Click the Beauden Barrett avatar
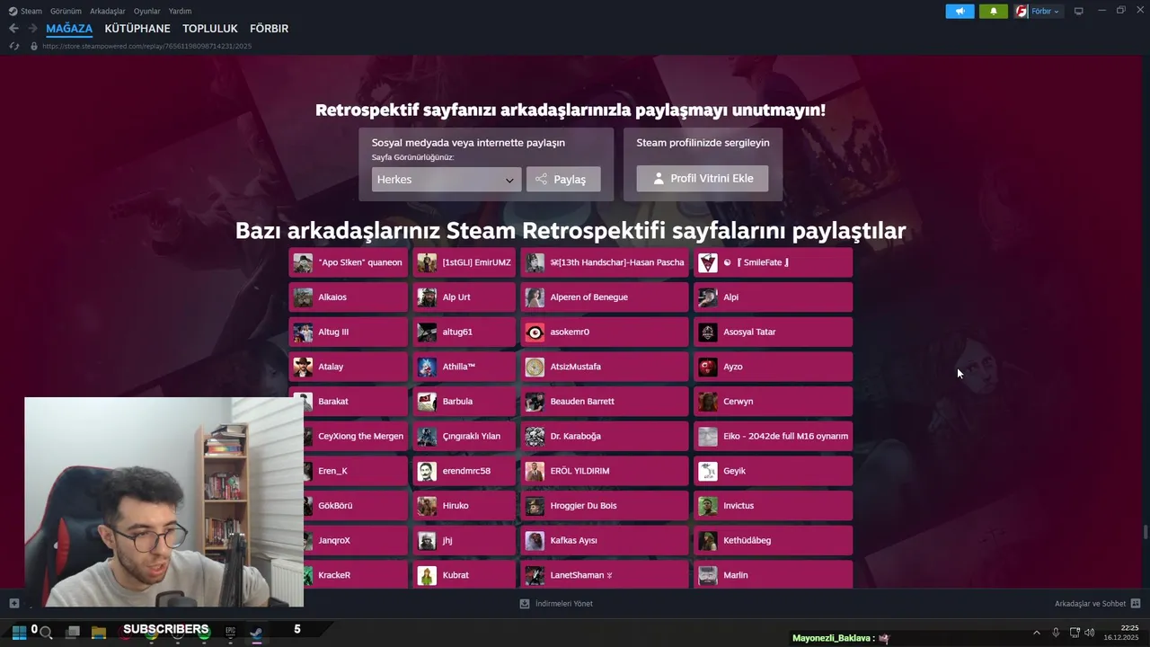Screen dimensions: 1150x647 pyautogui.click(x=535, y=402)
